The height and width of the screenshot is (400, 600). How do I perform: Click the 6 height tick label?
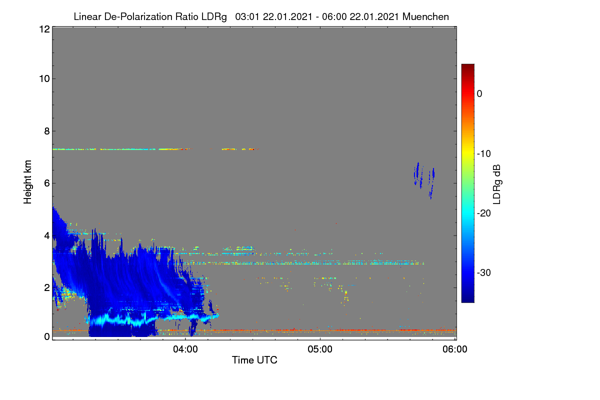point(46,183)
